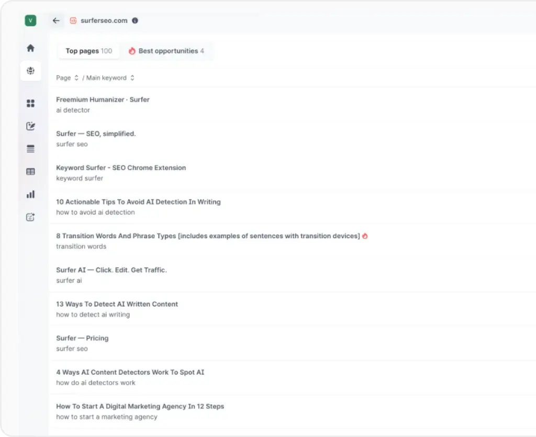Open 13 Ways To Detect AI Written Content
Screen dimensions: 536x437
tap(117, 304)
